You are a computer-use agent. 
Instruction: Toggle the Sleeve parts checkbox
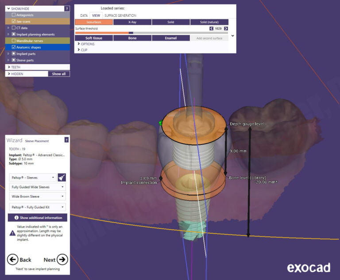[14, 60]
